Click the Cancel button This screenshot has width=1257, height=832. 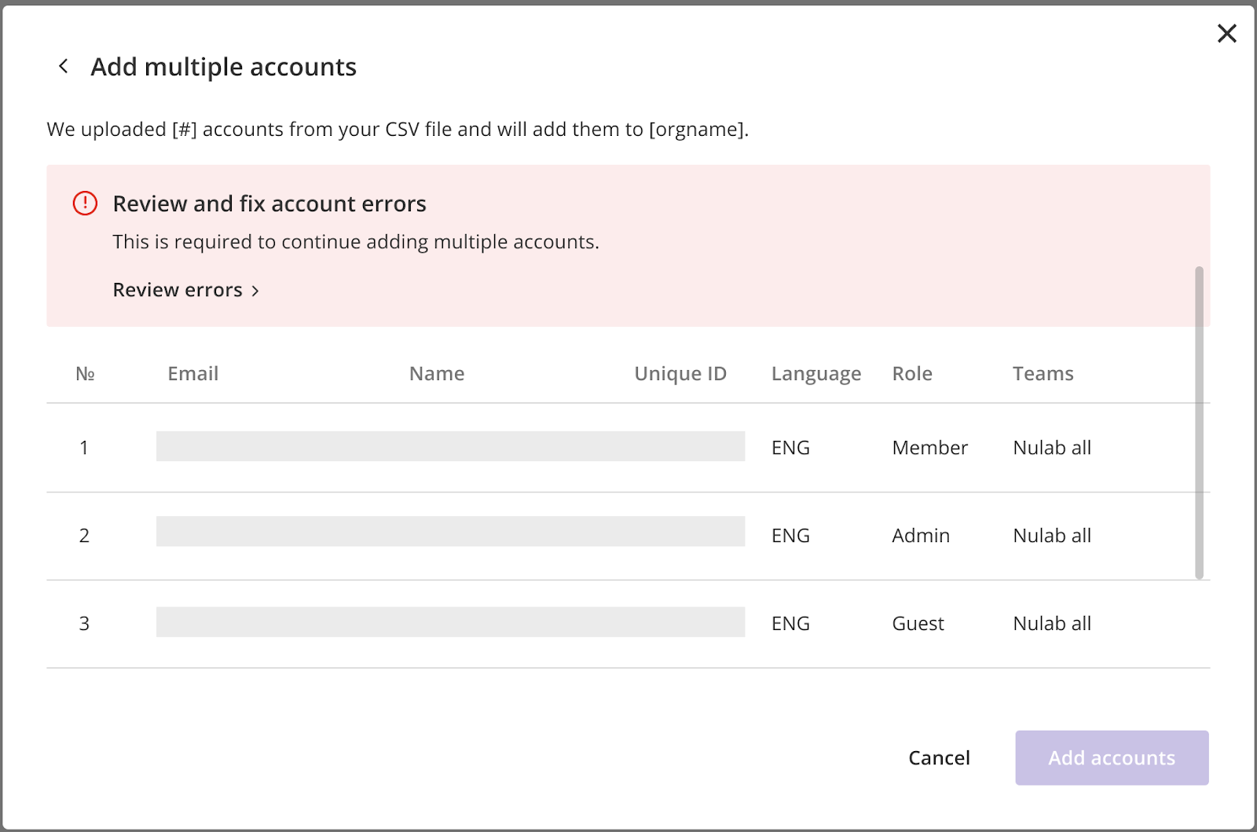tap(939, 757)
